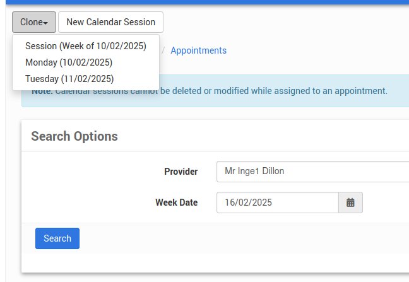Click into the Week Date text field
409x282 pixels.
(278, 203)
